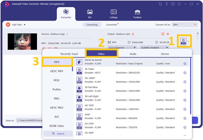Open settings gear for HD 720P
The image size is (203, 140).
pyautogui.click(x=185, y=109)
